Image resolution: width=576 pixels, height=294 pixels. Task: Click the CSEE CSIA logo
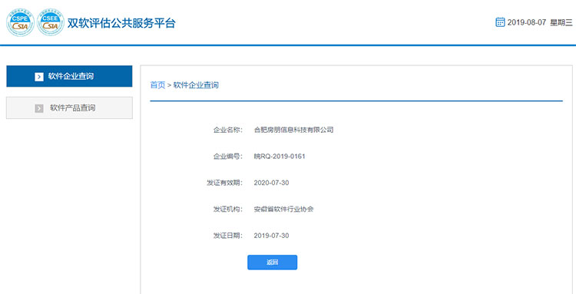click(51, 22)
